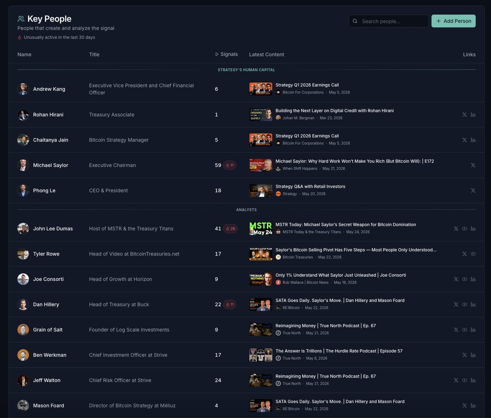Screen dimensions: 491x418
Task: Open Chaitanya Jain's X profile link
Action: (464, 140)
